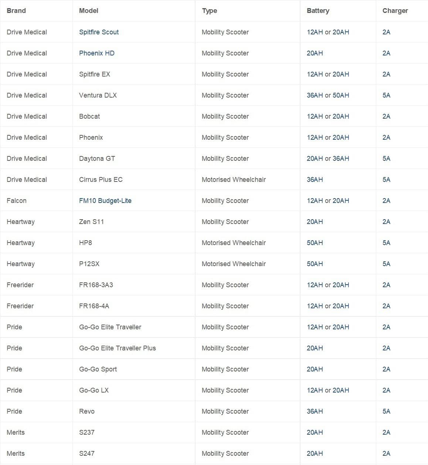Viewport: 428px width, 465px height.
Task: Click the 5A charger link for P12SX
Action: tap(386, 264)
